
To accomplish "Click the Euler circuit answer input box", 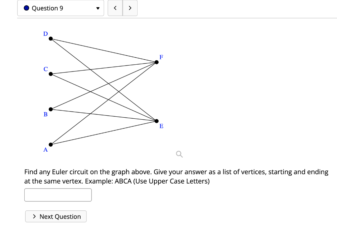I will (x=58, y=195).
